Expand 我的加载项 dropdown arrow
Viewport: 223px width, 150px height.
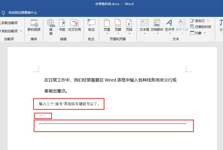(21, 31)
